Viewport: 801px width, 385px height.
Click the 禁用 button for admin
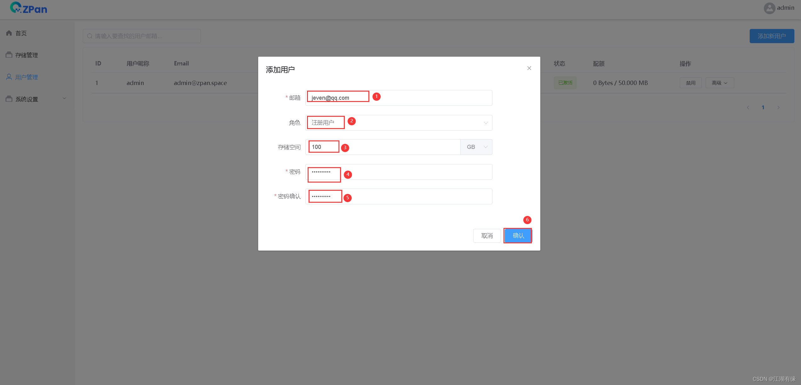[690, 83]
